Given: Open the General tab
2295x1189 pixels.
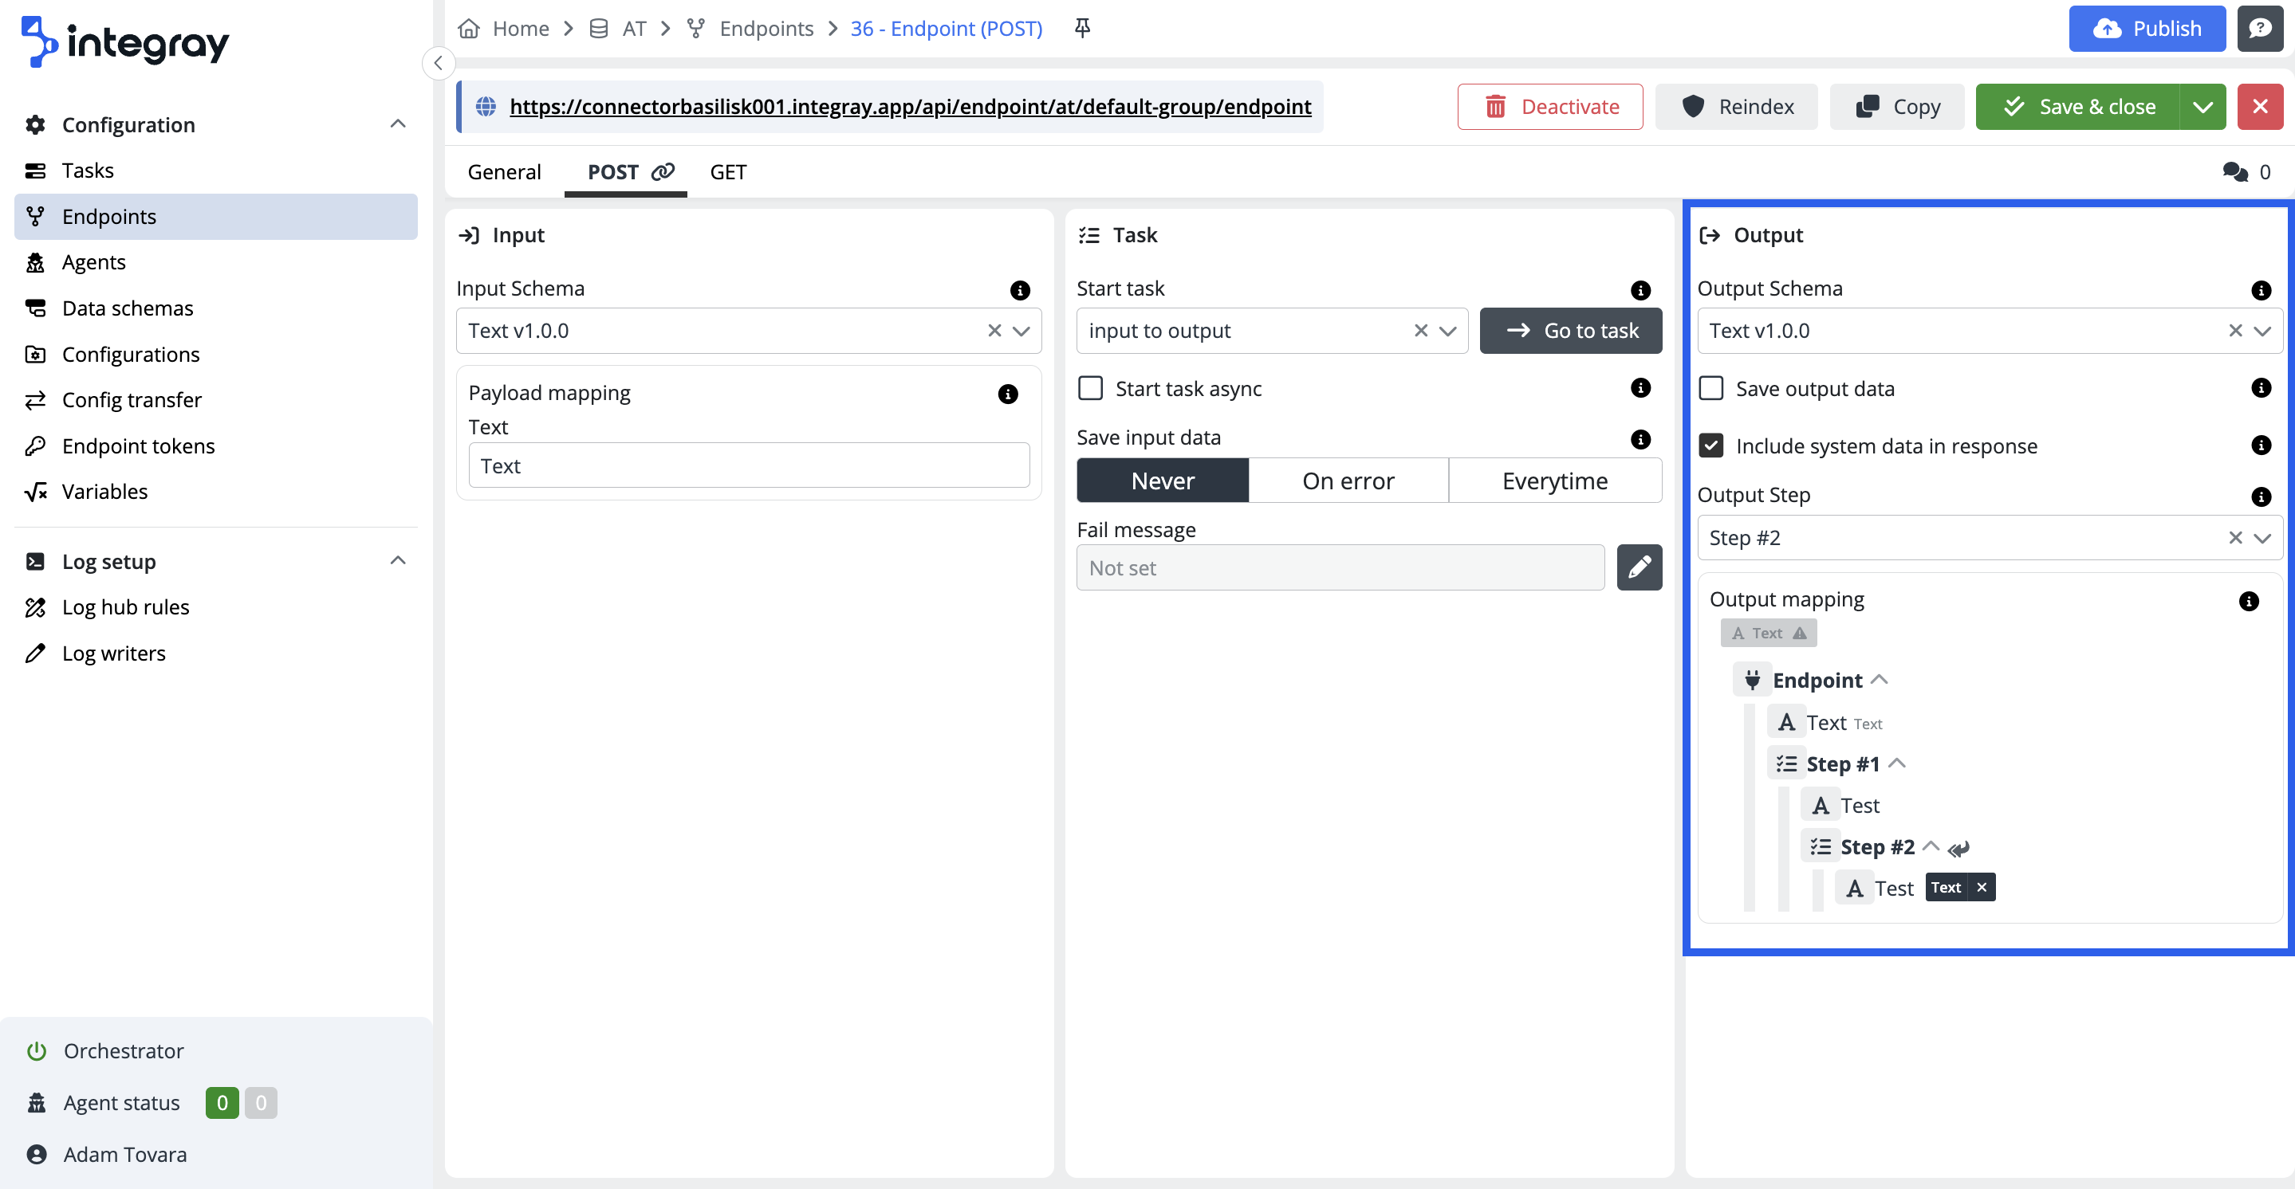Looking at the screenshot, I should tap(503, 172).
